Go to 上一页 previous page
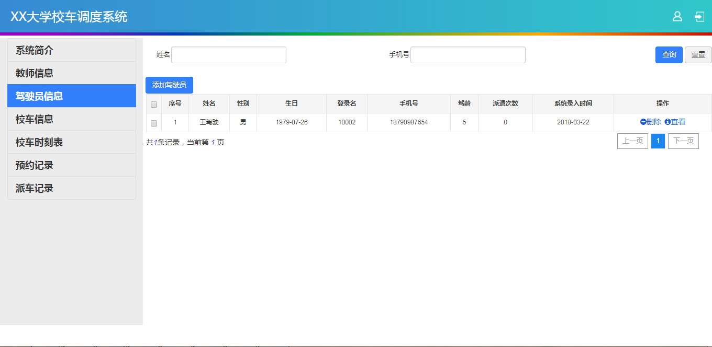 pos(633,141)
